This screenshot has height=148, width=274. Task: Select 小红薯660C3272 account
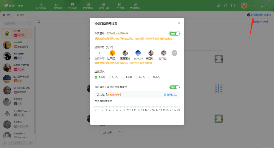tap(17, 113)
